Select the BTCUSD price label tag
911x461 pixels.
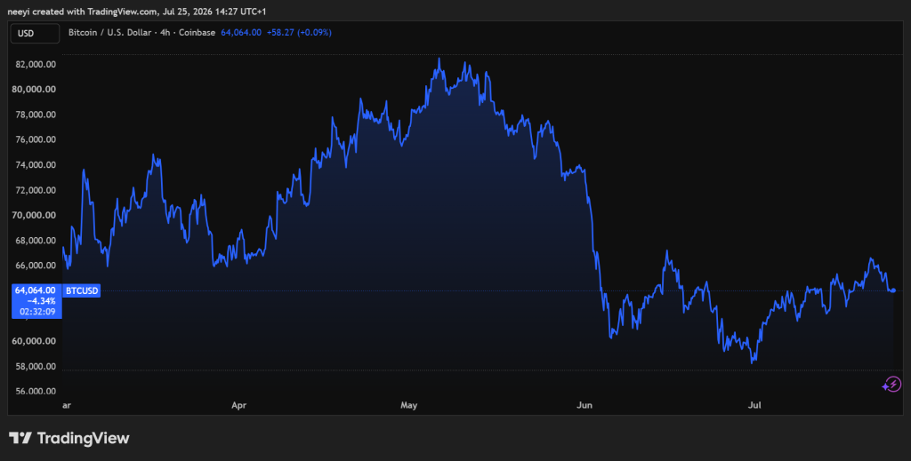[81, 290]
